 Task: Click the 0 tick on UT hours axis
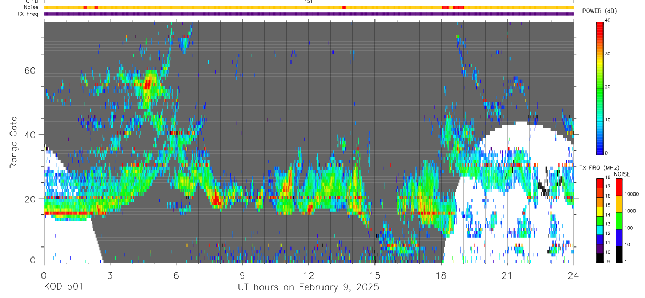44,275
